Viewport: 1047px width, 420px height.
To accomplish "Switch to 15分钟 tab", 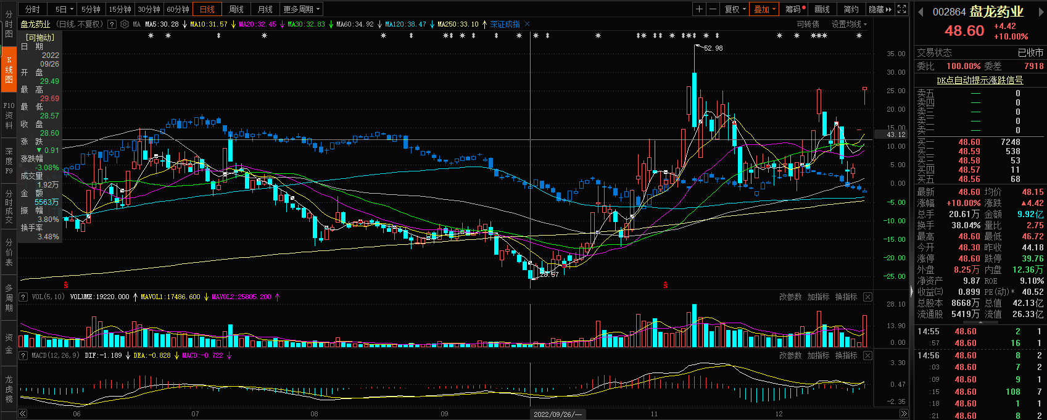I will (120, 9).
